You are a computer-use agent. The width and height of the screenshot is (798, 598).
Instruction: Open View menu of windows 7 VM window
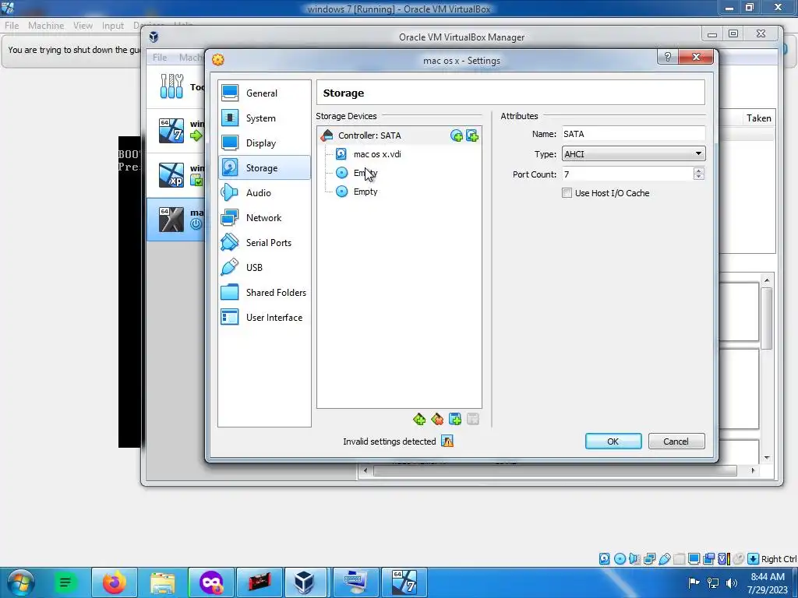point(83,26)
